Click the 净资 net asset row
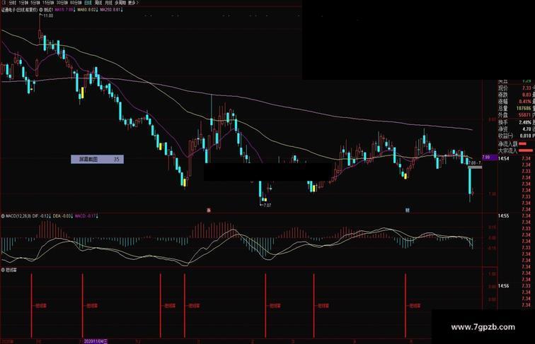Screen dimensions: 535x344 click(x=515, y=129)
